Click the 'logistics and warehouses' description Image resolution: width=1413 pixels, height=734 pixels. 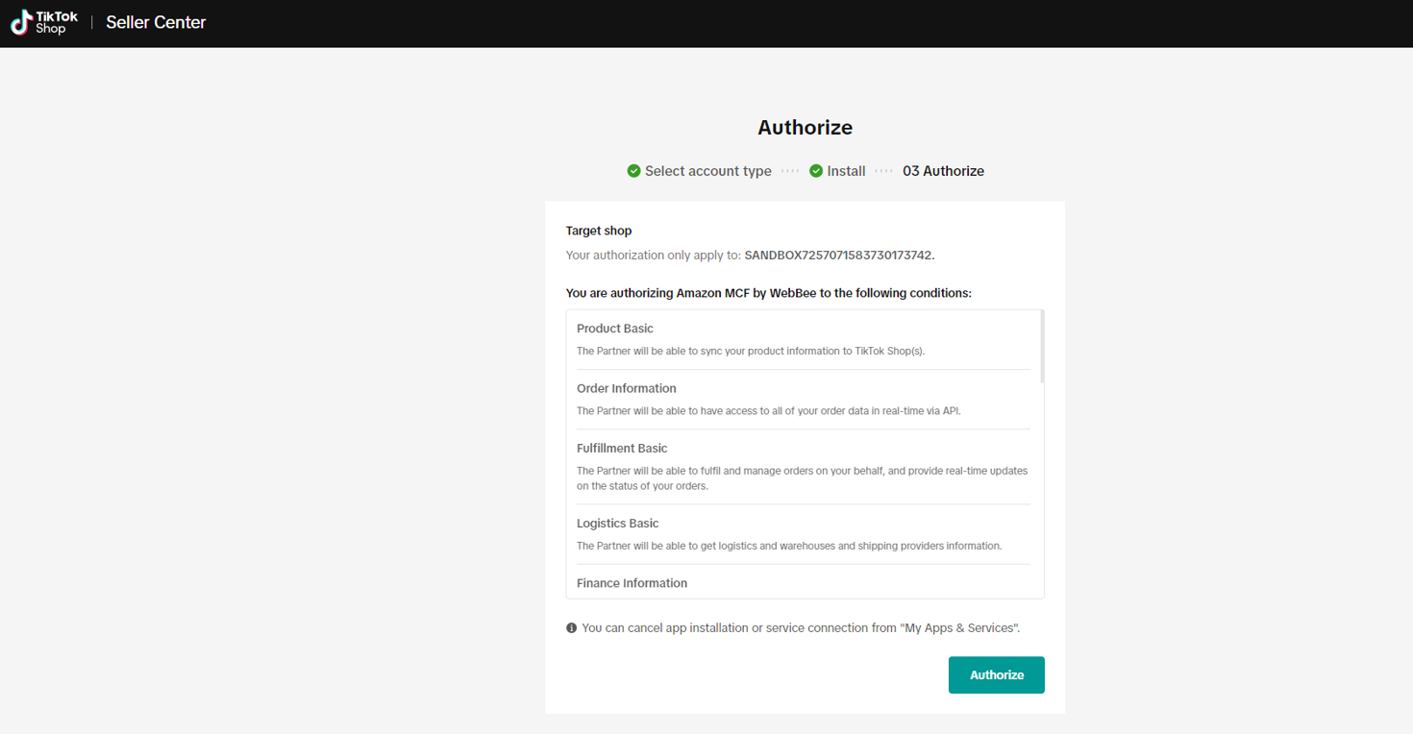[789, 546]
